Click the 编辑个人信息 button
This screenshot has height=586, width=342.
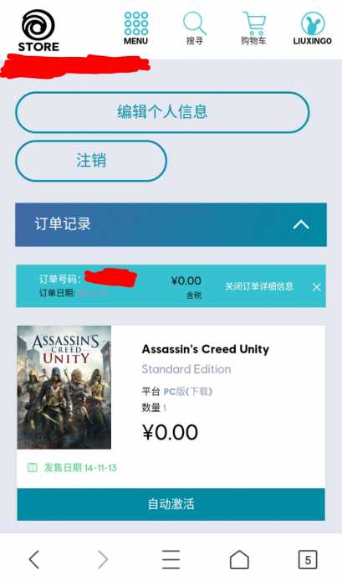[162, 112]
